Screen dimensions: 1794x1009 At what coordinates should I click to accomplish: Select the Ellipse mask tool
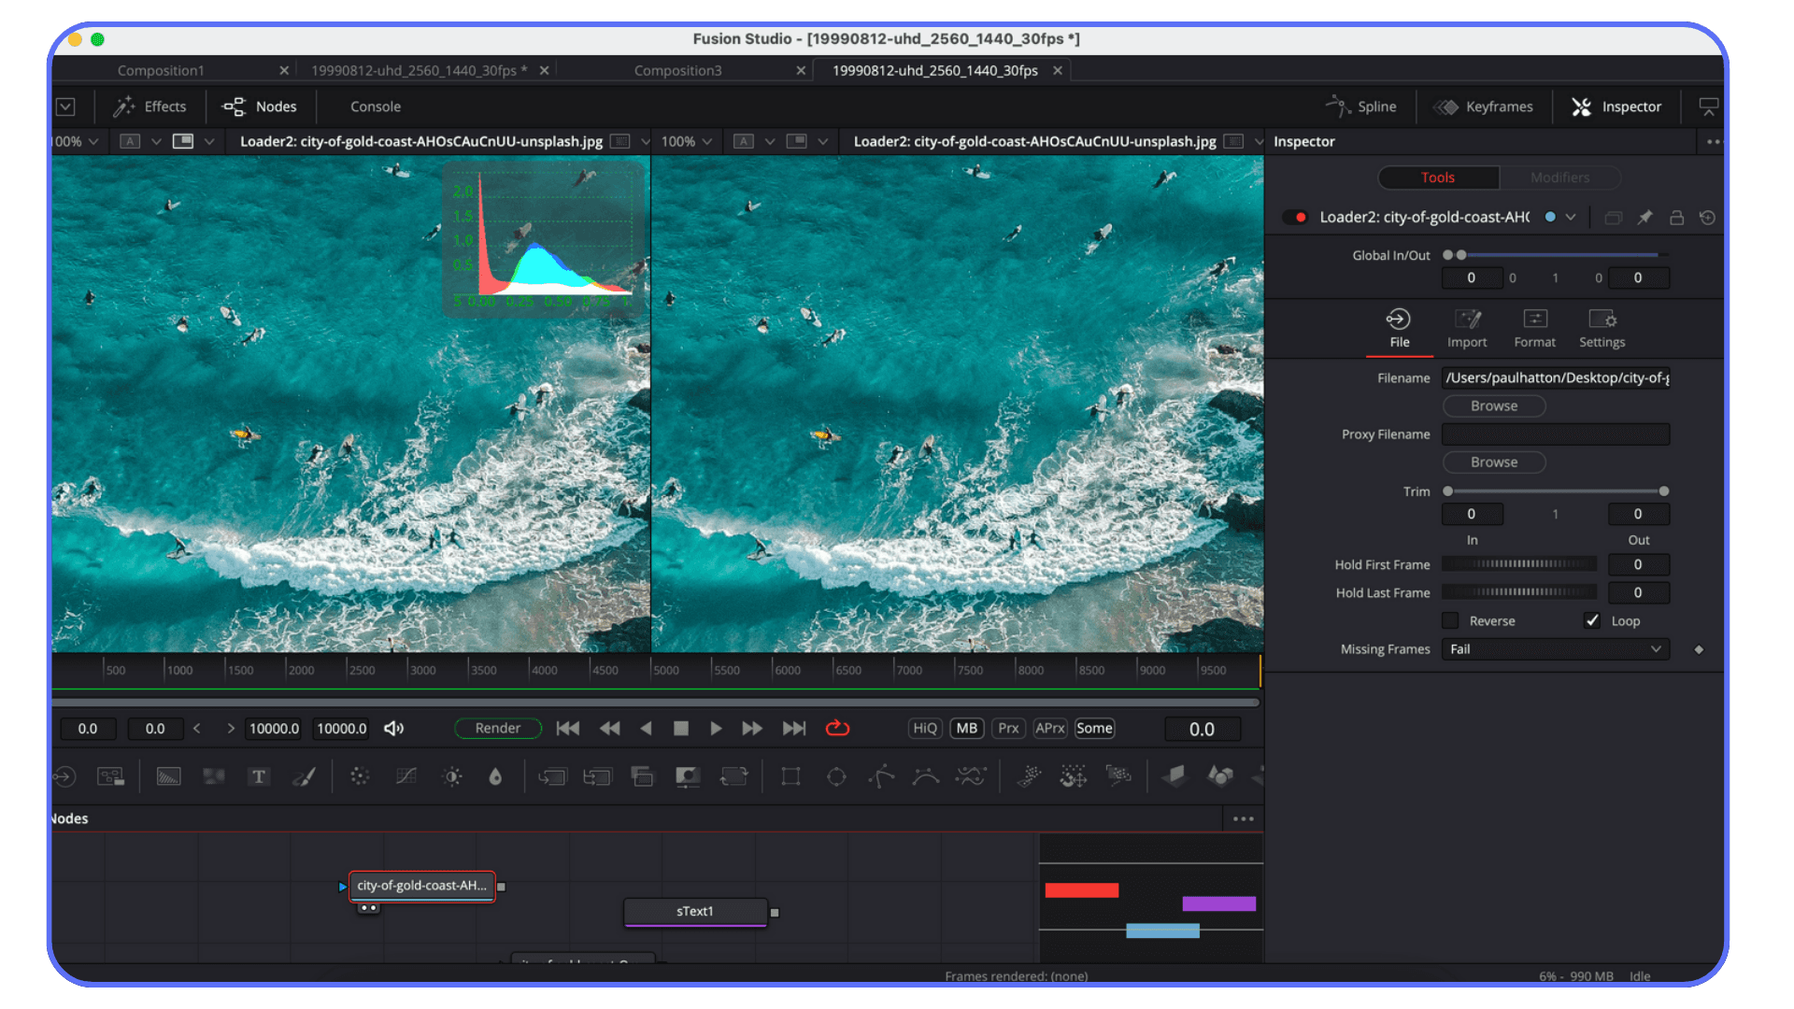835,775
